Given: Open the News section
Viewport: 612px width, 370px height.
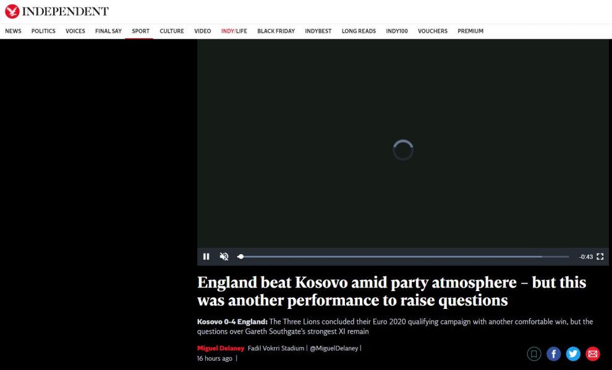Looking at the screenshot, I should (x=13, y=31).
